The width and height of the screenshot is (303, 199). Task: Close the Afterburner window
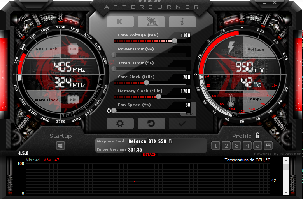[x=275, y=3]
